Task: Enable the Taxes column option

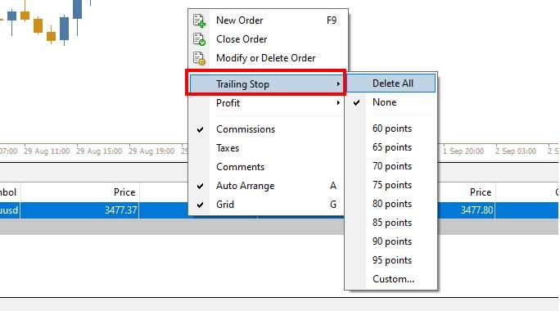Action: (x=266, y=148)
